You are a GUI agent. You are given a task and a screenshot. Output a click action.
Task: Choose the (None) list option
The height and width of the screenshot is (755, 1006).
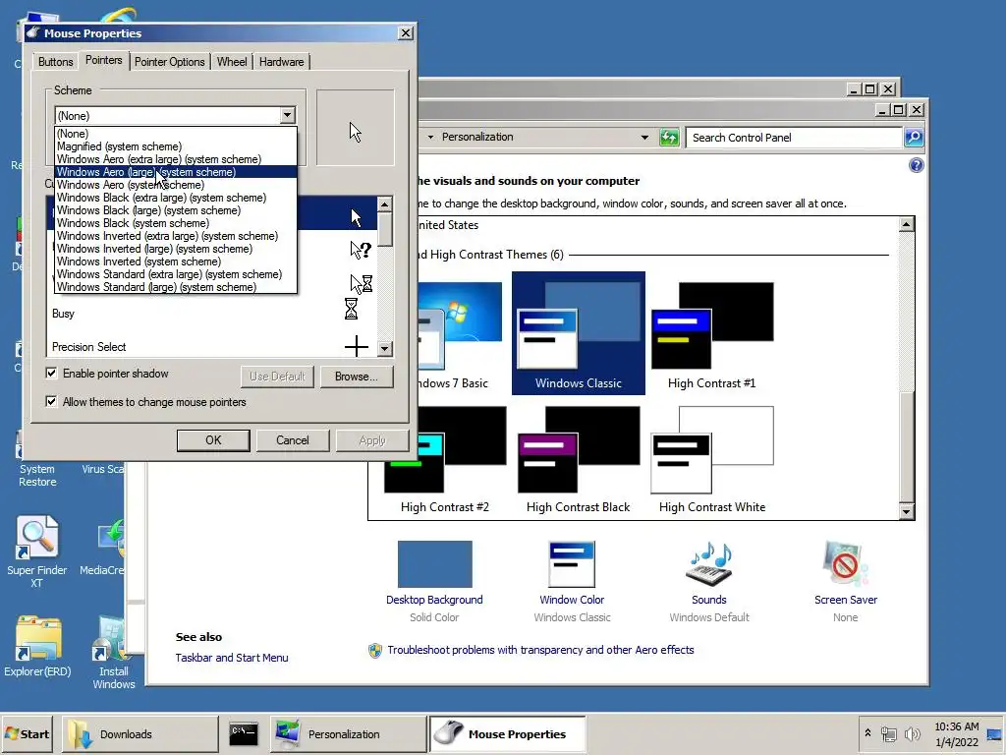175,134
